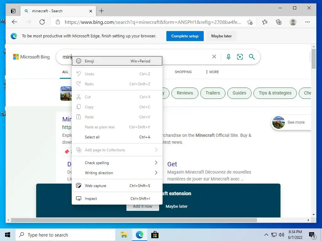Click the Microsoft Bing logo
The height and width of the screenshot is (241, 322).
(x=31, y=57)
